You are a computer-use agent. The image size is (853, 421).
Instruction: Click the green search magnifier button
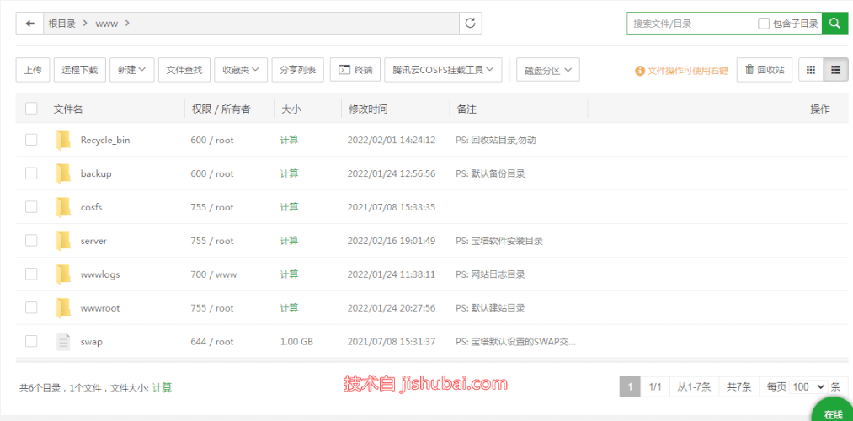(x=834, y=24)
